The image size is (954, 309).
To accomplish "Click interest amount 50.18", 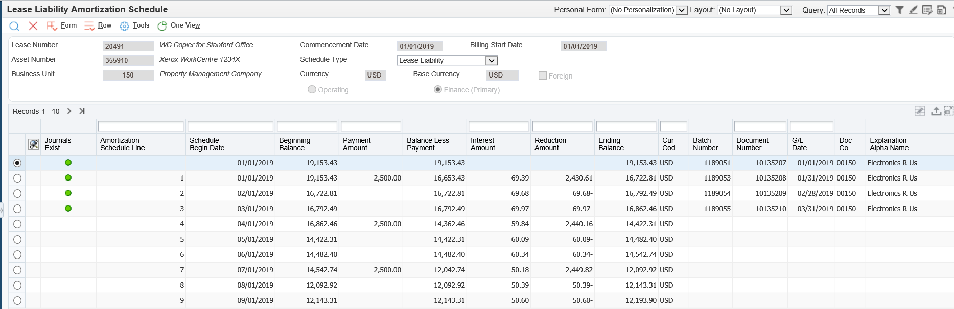I will [520, 270].
